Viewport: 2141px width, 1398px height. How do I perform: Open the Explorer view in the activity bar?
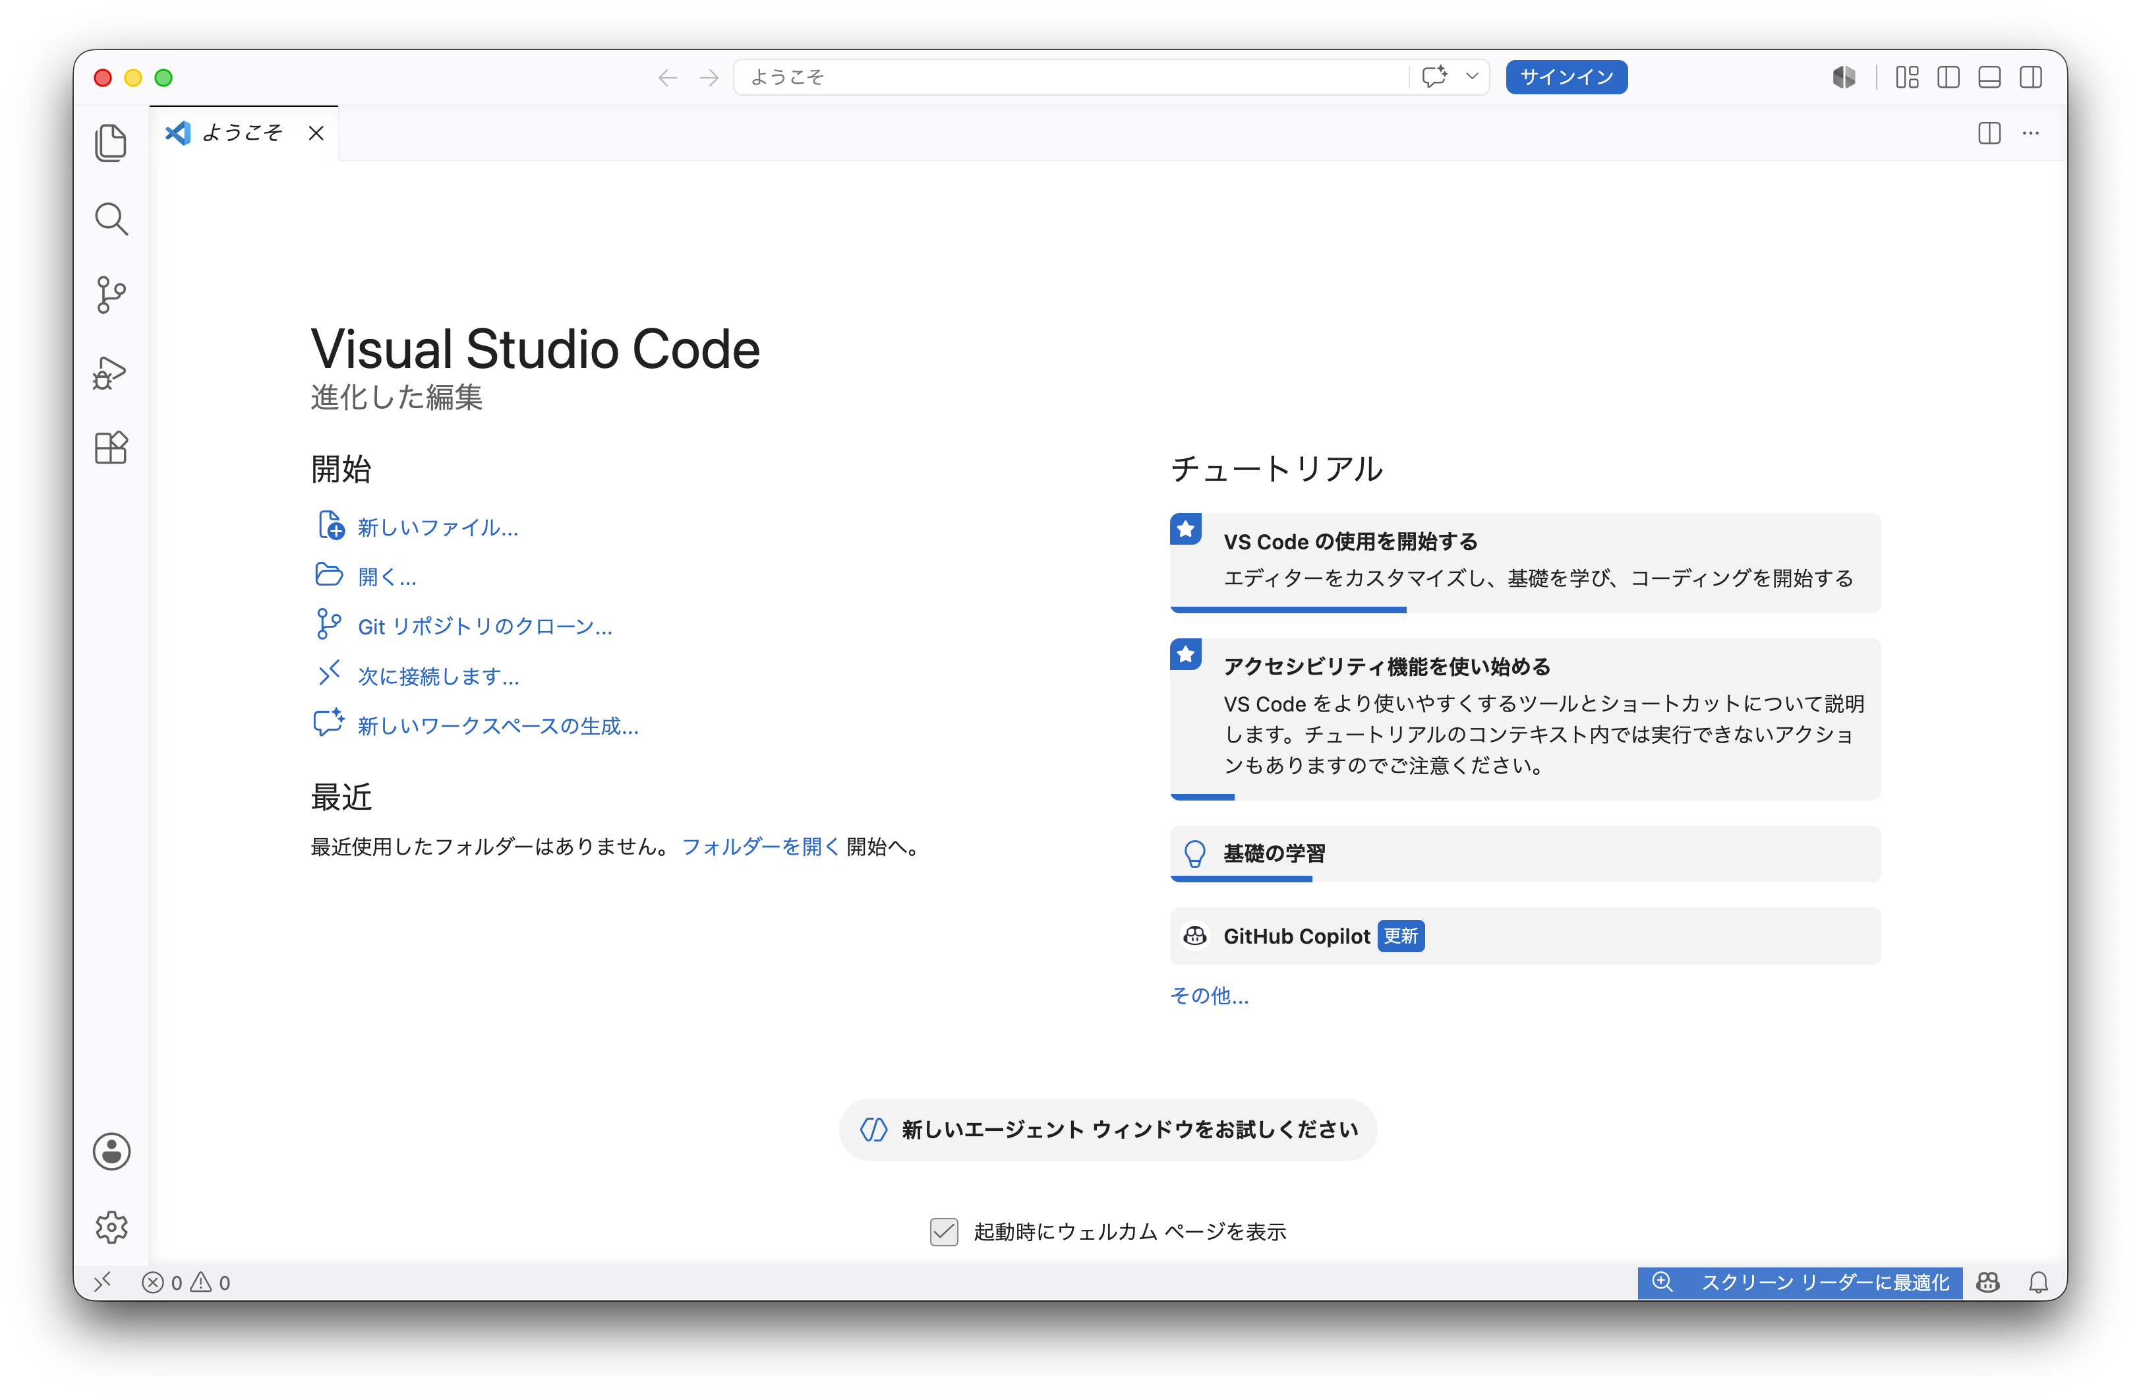(x=111, y=143)
